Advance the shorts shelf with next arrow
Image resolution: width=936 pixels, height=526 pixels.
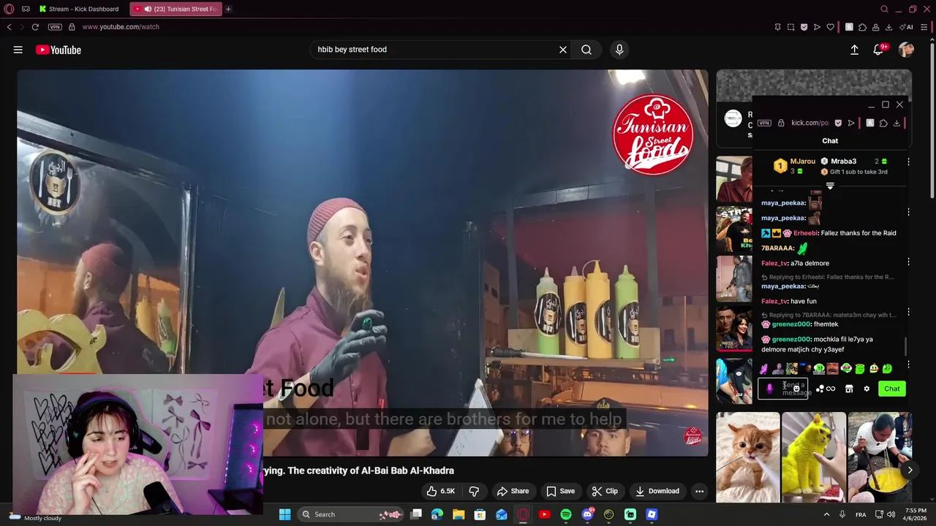point(910,470)
